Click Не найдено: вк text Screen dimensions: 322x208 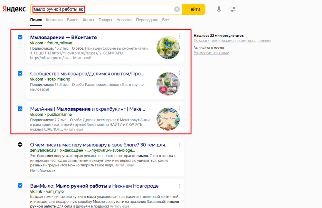pyautogui.click(x=43, y=171)
